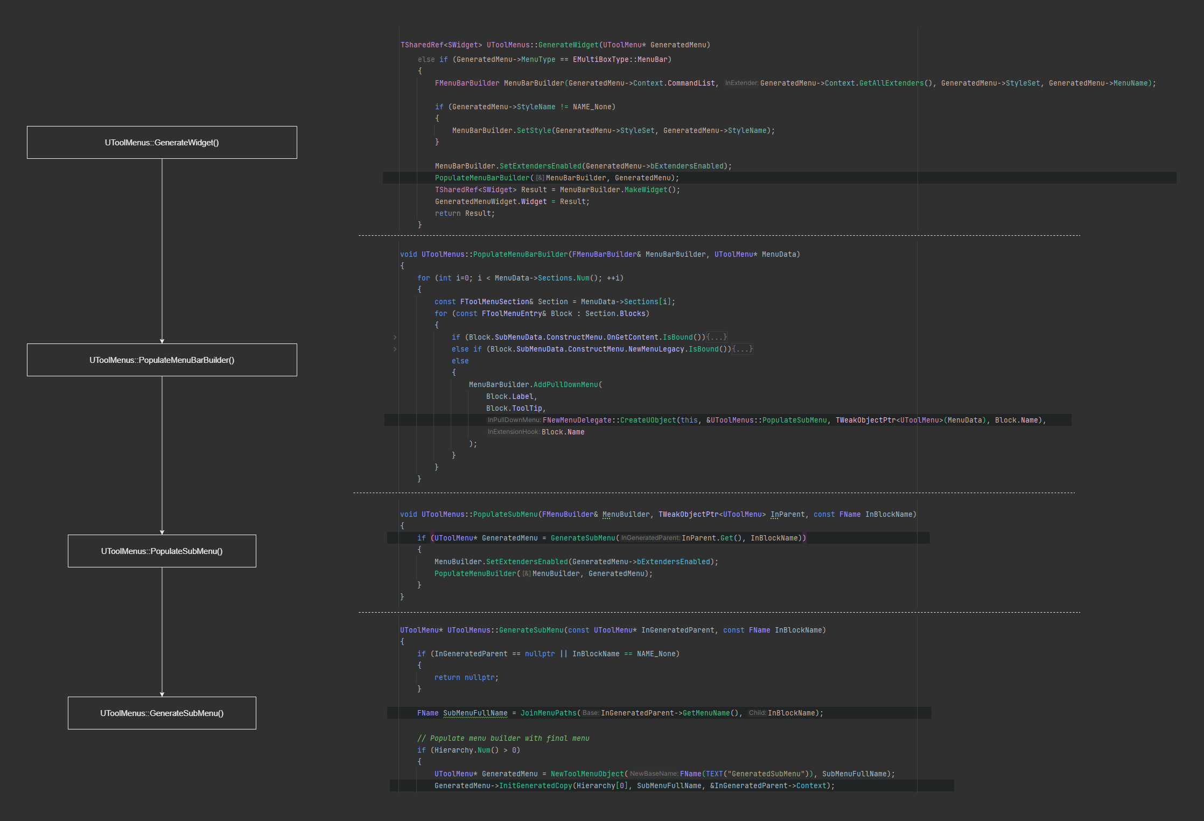Screen dimensions: 1204x821
Task: Click the collapsed {...} after NewMenuLegacy.IsBound()
Action: [x=743, y=349]
